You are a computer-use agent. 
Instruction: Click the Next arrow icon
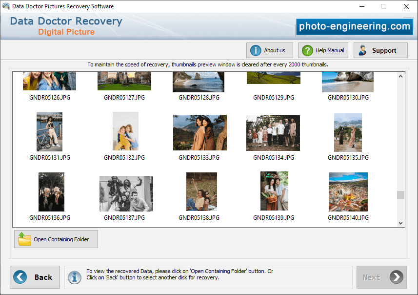(397, 277)
